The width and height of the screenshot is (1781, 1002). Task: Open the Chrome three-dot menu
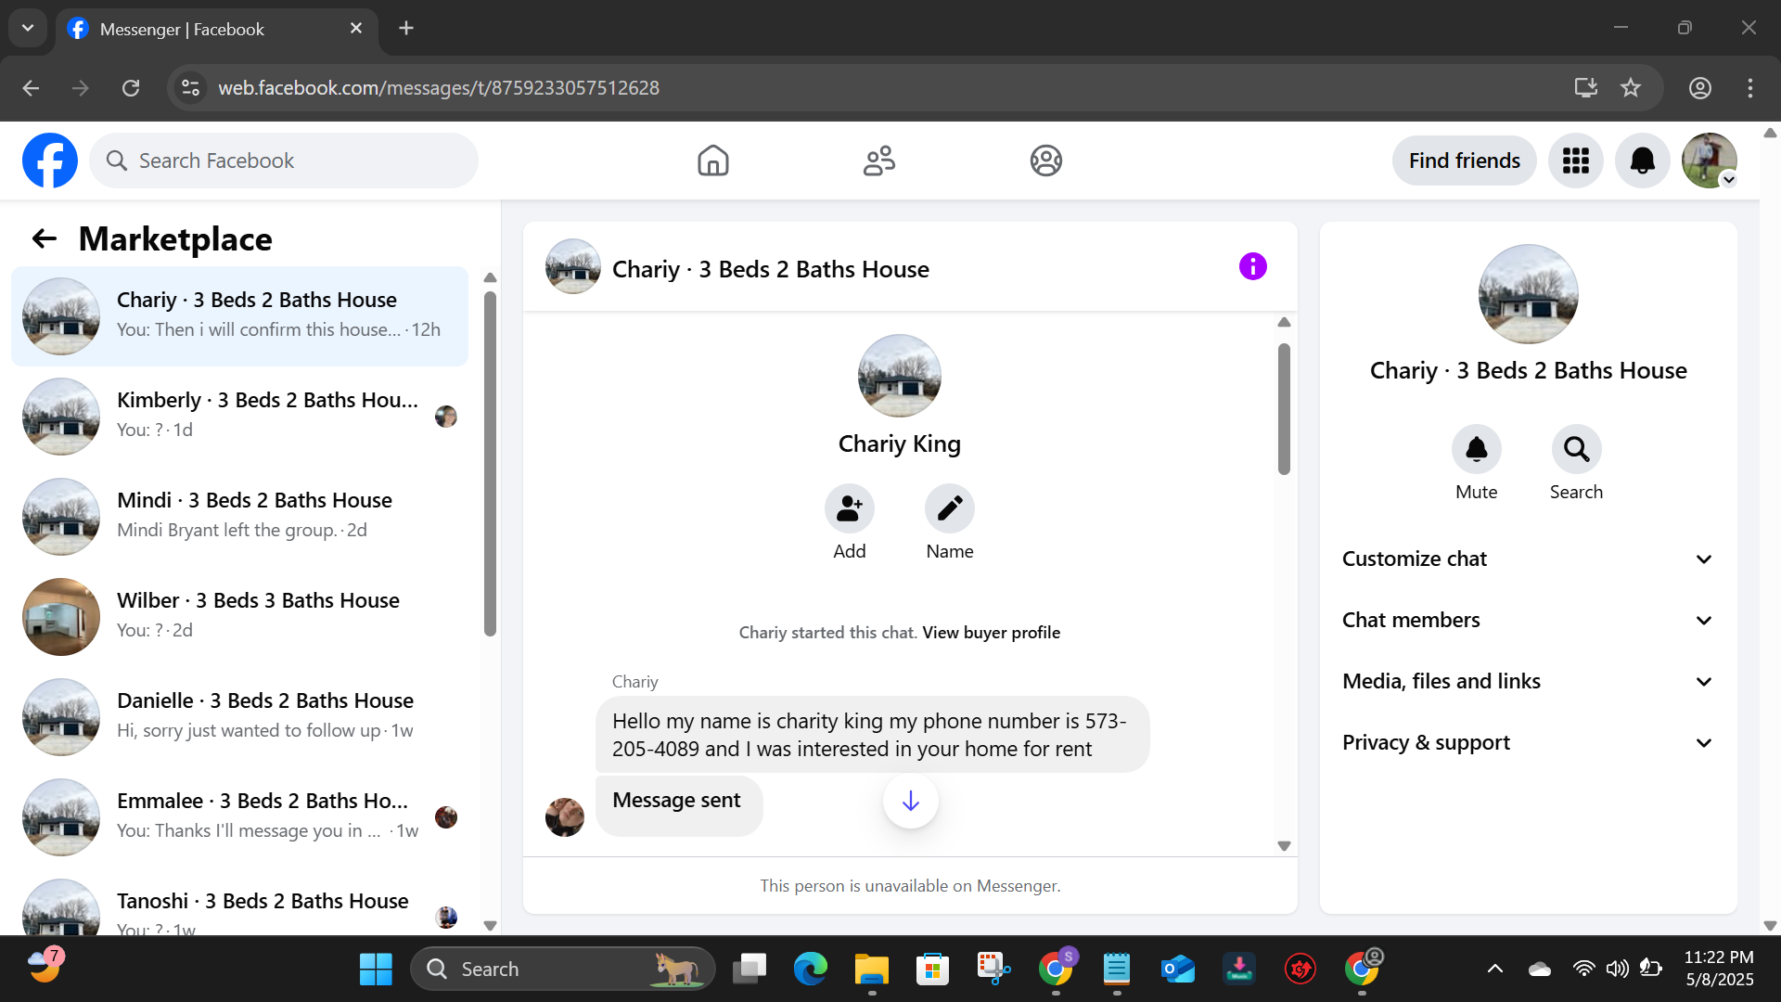(1750, 88)
